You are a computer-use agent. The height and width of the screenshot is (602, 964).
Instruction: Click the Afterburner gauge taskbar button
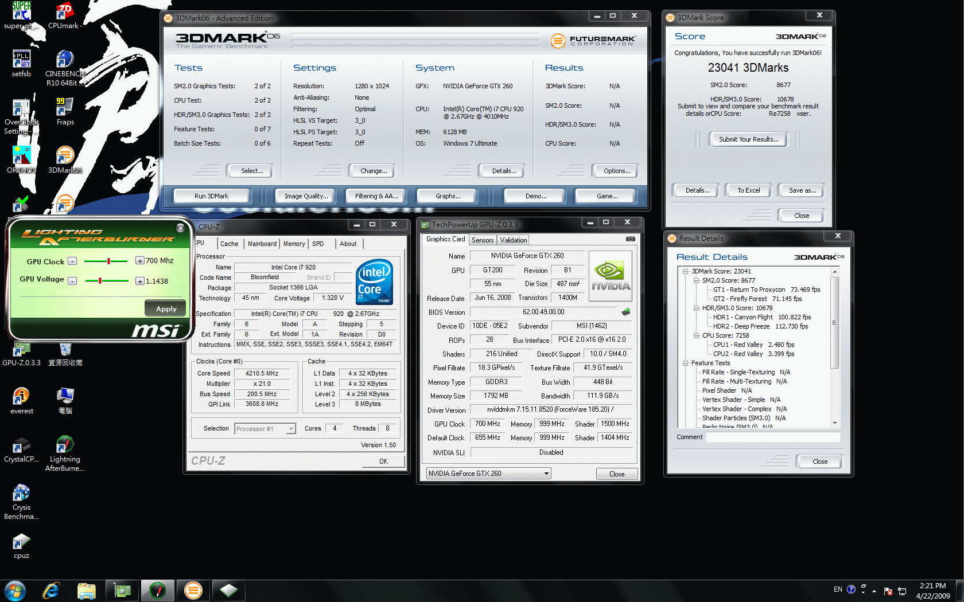coord(158,591)
